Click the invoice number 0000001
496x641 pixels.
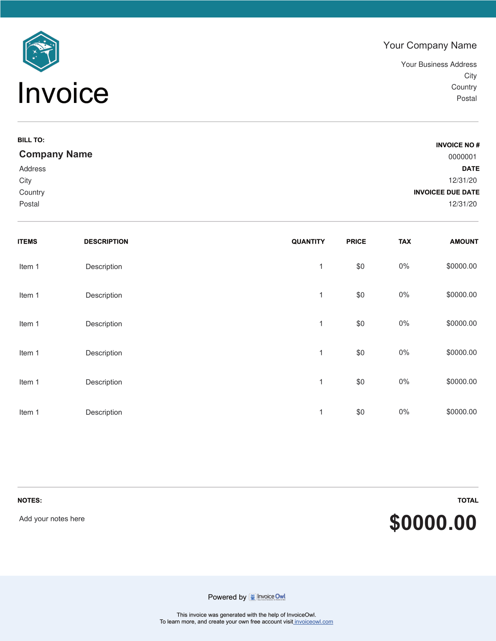[x=462, y=157]
